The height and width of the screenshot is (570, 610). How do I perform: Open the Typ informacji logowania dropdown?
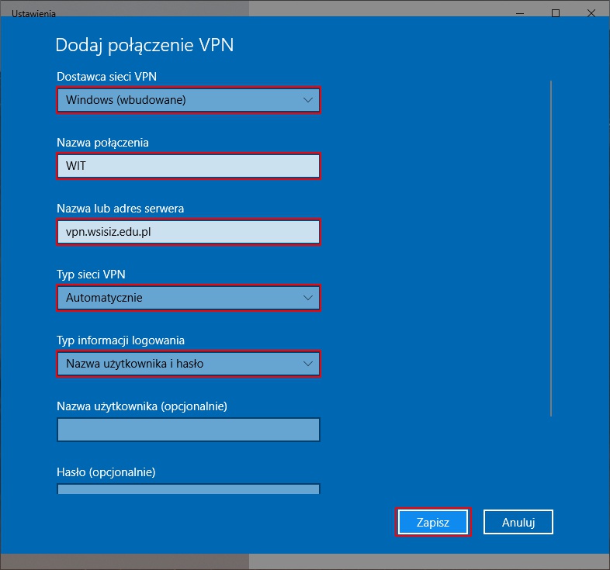click(x=188, y=364)
